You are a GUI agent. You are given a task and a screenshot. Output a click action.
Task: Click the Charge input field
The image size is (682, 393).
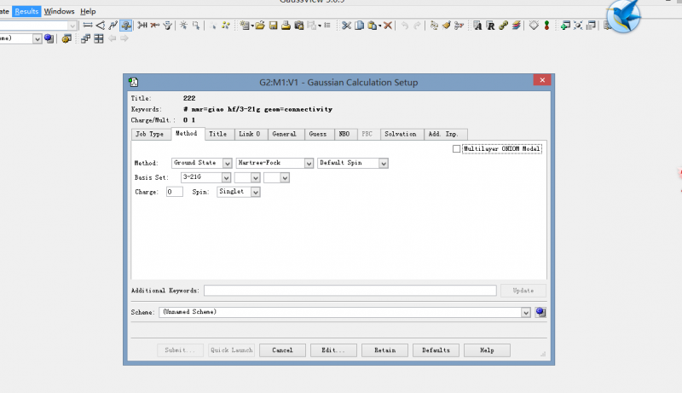coord(175,192)
